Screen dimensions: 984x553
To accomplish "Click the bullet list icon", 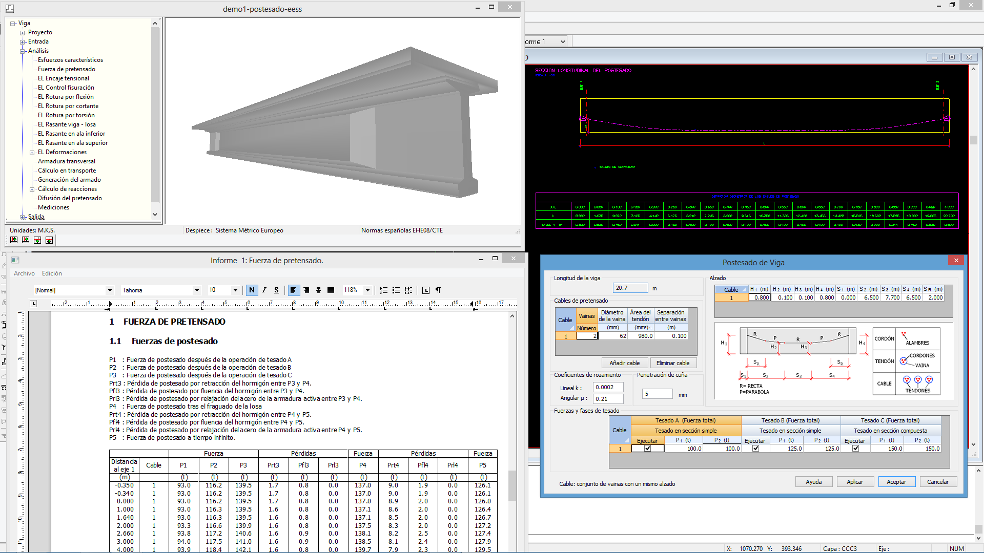I will 396,290.
